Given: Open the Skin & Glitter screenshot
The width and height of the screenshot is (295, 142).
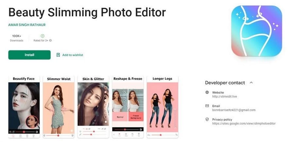Looking at the screenshot, I should 93,107.
